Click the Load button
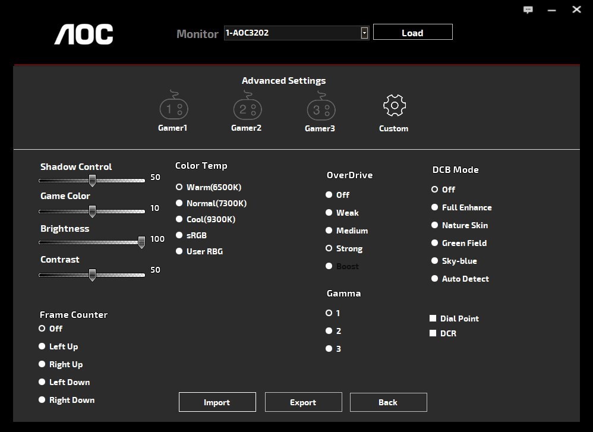The height and width of the screenshot is (432, 593). tap(412, 33)
